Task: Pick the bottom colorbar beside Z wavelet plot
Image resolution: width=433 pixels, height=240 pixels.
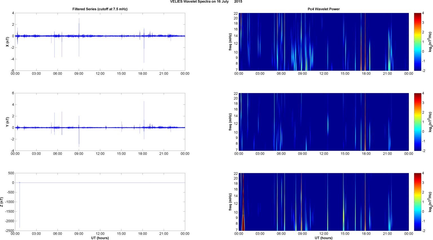Action: (417, 202)
